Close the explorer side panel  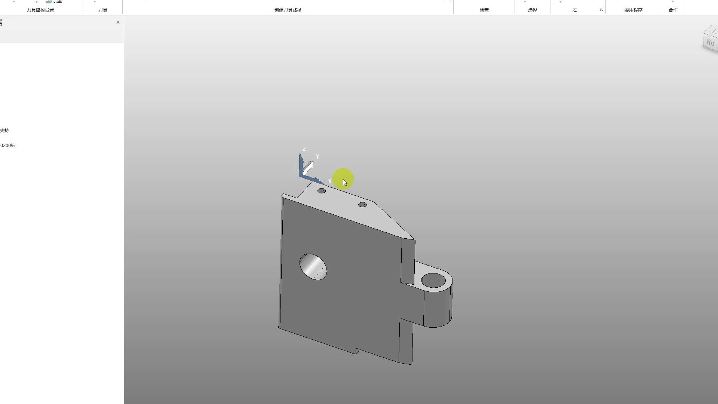pyautogui.click(x=118, y=22)
